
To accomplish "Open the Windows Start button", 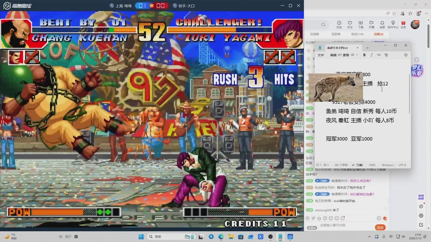I will pyautogui.click(x=141, y=237).
